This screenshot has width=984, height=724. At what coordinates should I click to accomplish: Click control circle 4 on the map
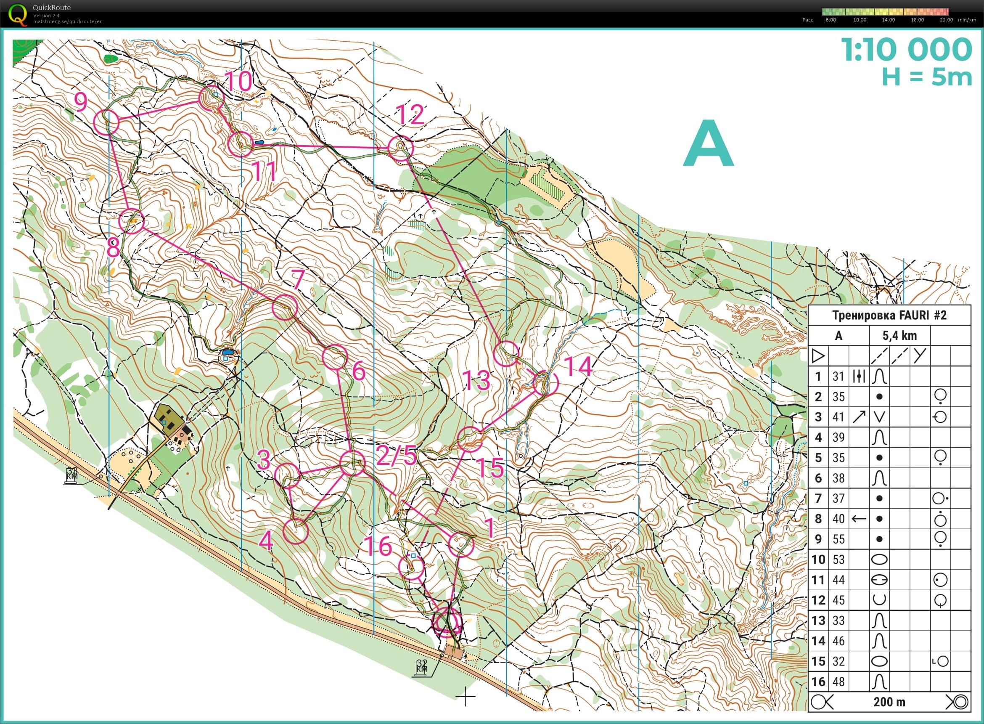coord(296,531)
